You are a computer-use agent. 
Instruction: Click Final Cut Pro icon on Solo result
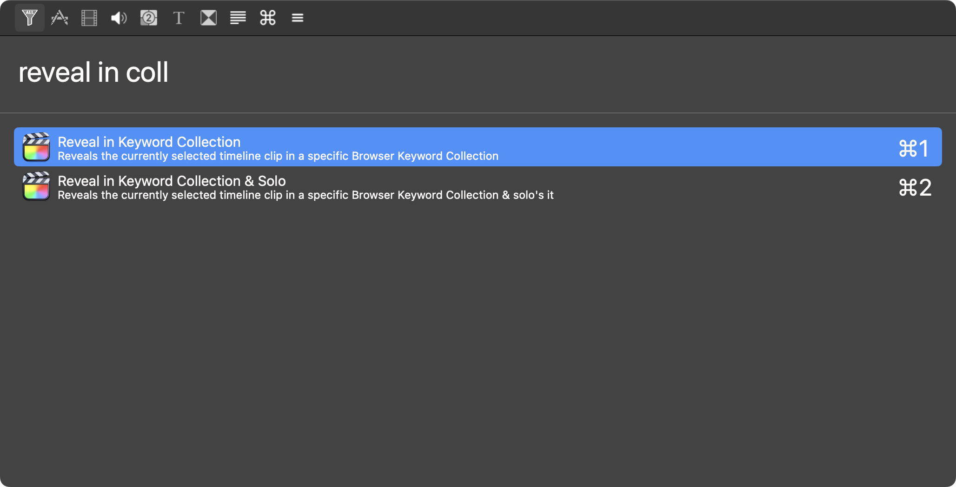36,186
